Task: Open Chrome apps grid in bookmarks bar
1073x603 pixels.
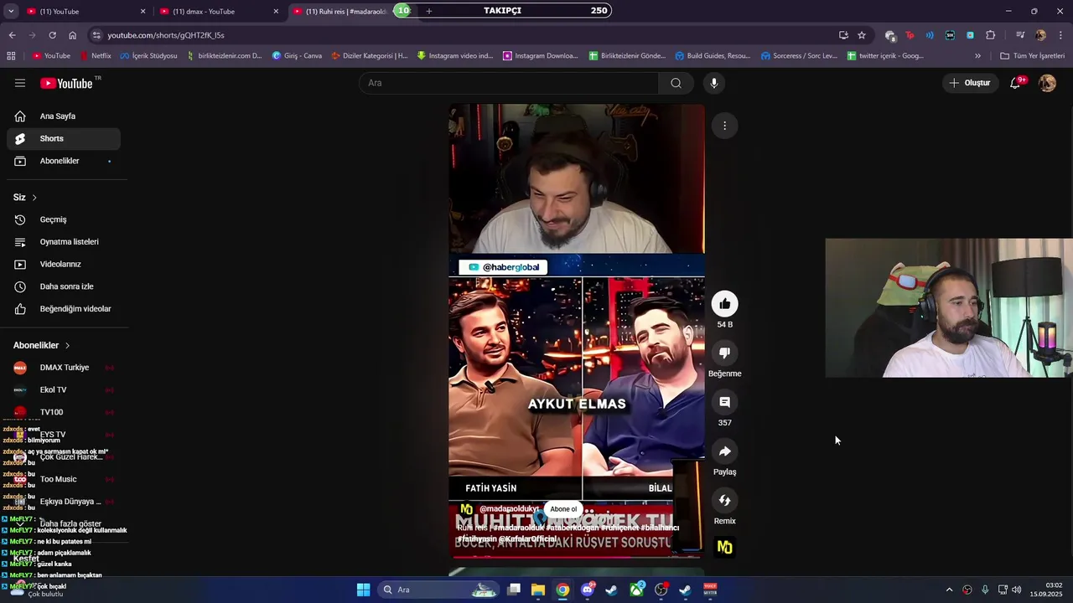Action: click(11, 56)
